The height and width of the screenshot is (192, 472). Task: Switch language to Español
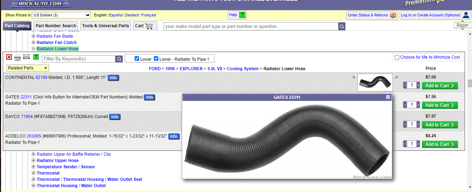tap(116, 15)
